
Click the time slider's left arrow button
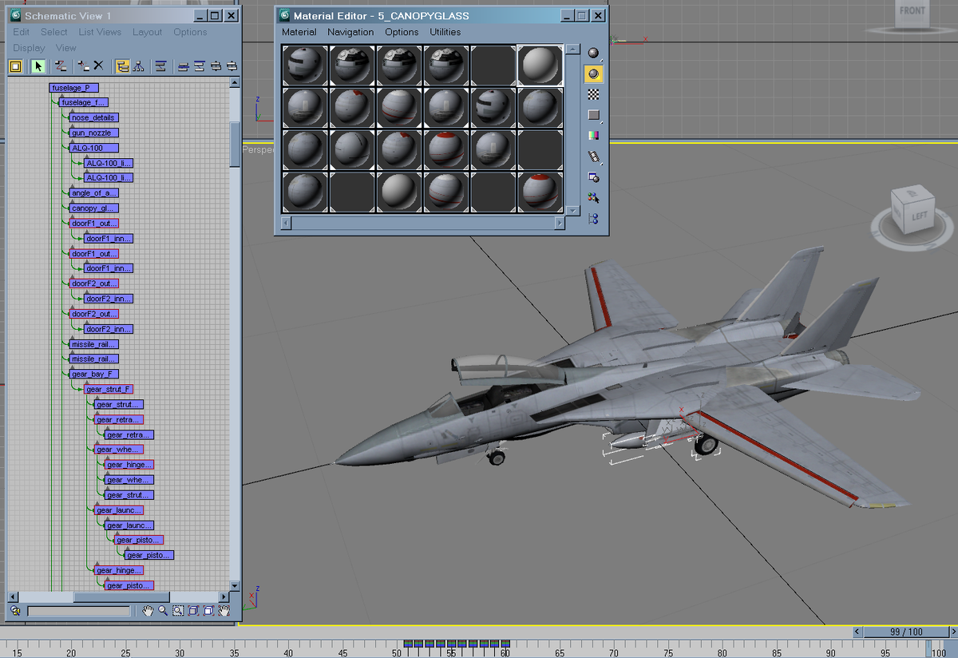click(858, 632)
